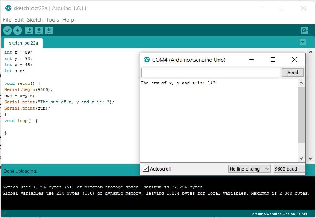The width and height of the screenshot is (316, 218).
Task: Expand the tab options dropdown arrow
Action: (302, 42)
